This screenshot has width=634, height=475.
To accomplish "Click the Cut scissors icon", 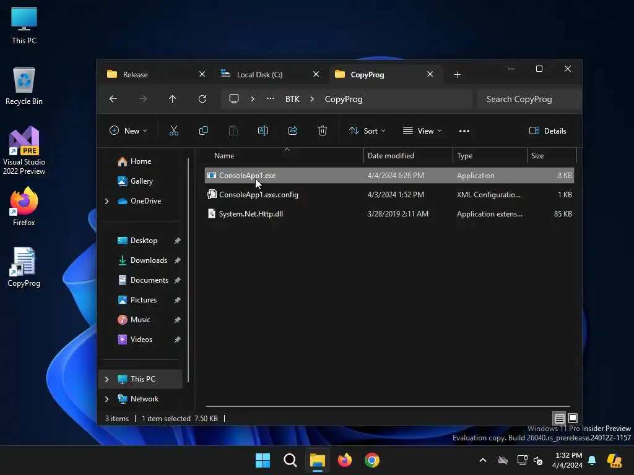I will [173, 131].
